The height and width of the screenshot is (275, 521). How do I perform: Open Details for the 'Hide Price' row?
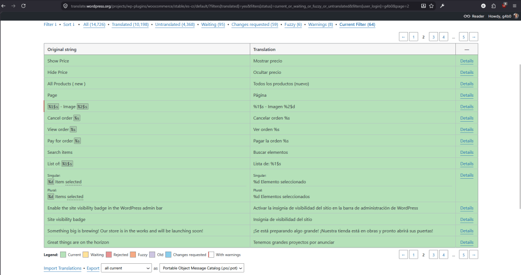(x=467, y=72)
